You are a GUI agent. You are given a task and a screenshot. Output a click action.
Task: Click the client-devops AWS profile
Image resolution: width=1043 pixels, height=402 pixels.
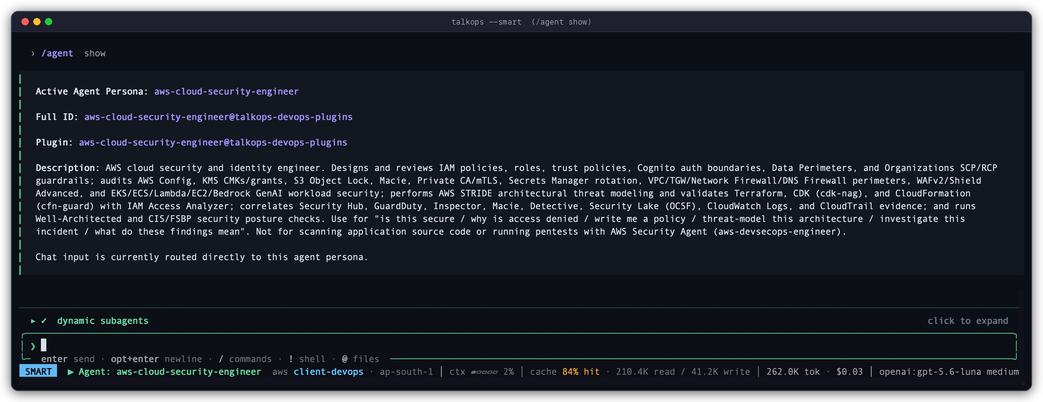tap(328, 372)
